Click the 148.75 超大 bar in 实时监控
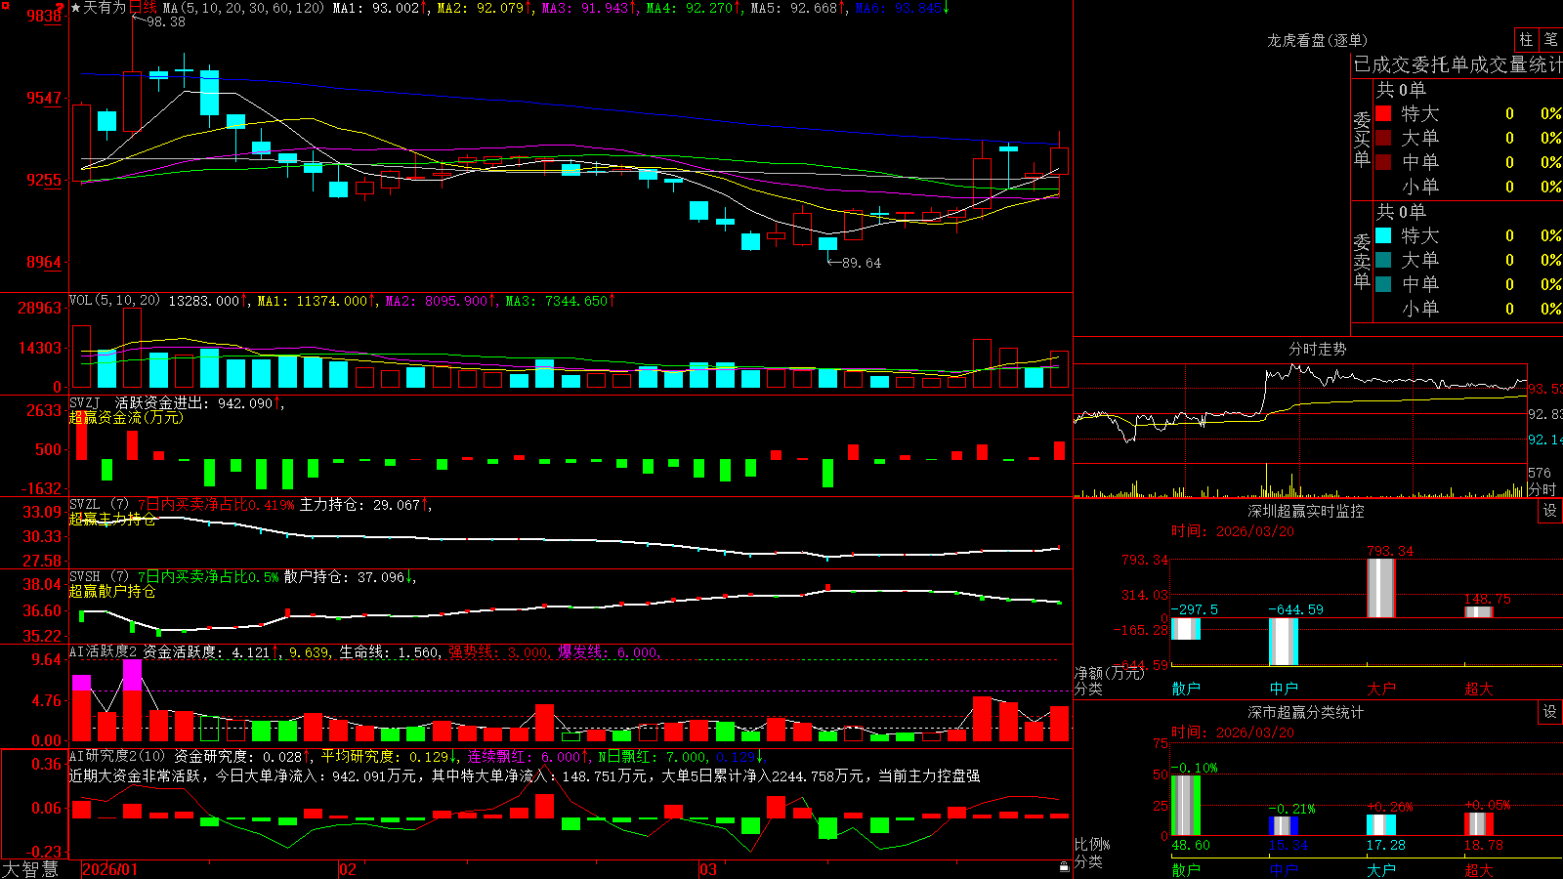1563x879 pixels. pos(1479,611)
